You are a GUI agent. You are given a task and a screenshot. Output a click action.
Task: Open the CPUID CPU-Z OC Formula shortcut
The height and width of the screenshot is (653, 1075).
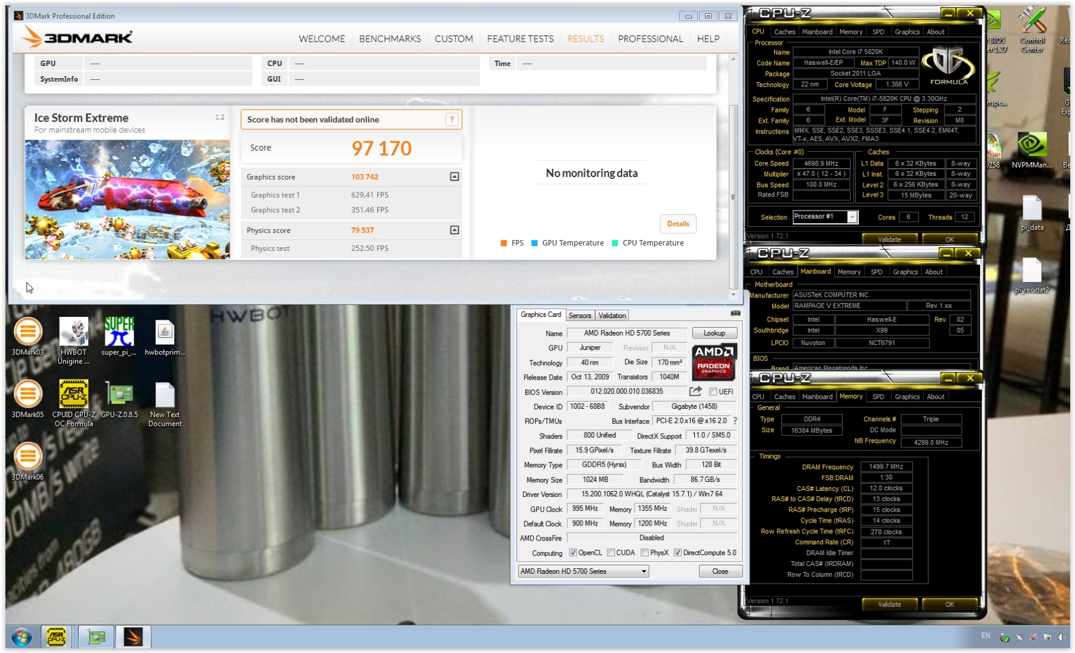73,403
